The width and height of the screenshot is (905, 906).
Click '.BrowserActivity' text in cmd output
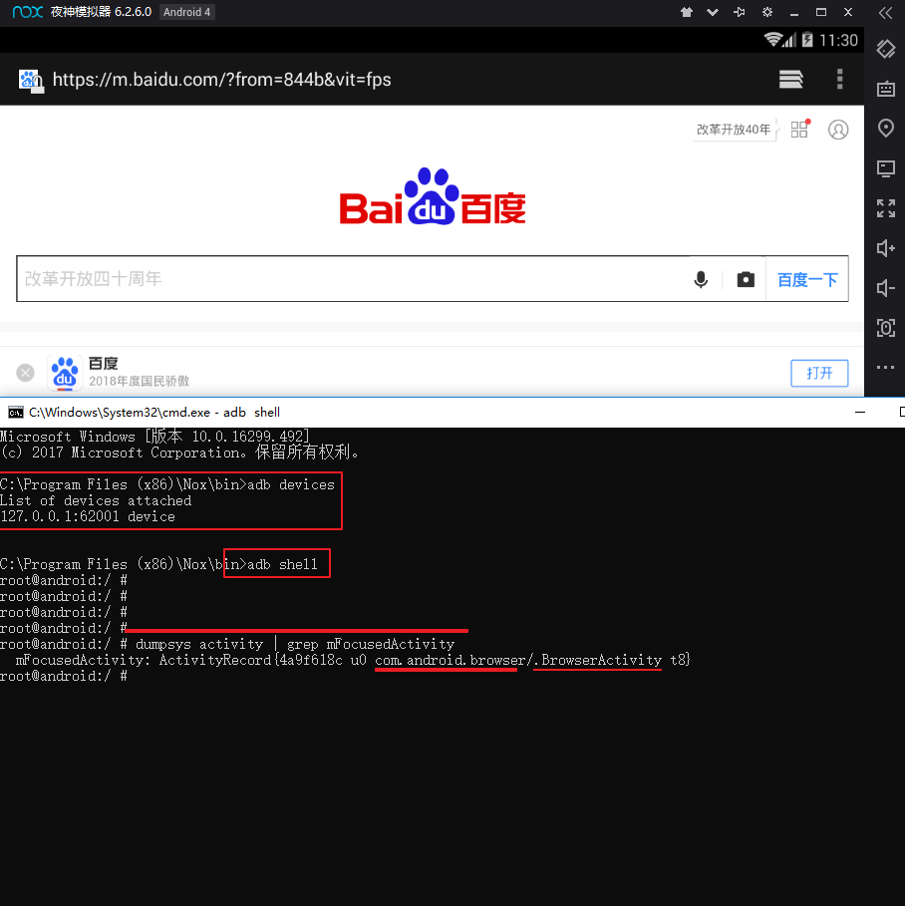click(x=598, y=660)
